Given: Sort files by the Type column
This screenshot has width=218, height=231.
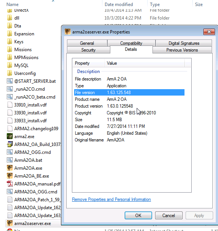Looking at the screenshot, I should 155,5.
